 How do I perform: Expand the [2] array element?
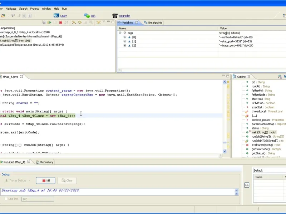pyautogui.click(x=125, y=46)
